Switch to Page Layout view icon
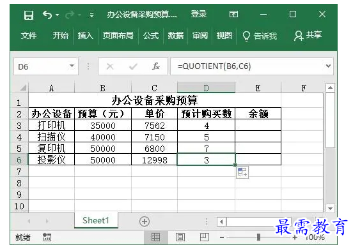Screen dimensions: 353x247 pyautogui.click(x=180, y=237)
